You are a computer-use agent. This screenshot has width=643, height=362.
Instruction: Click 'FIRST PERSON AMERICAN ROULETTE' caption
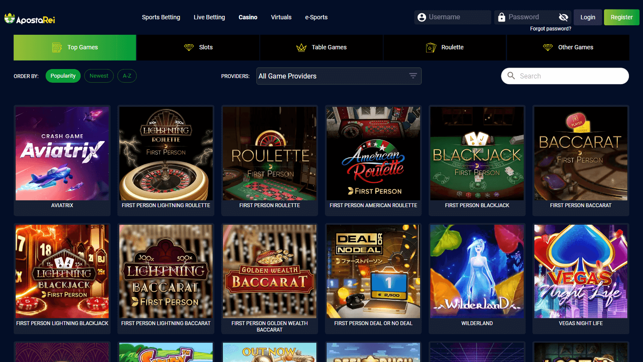[373, 205]
